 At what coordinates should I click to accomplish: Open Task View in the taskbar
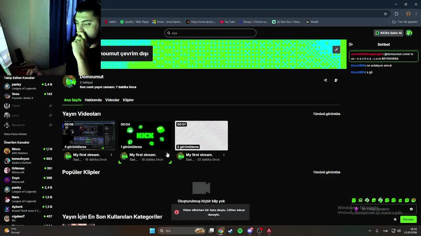click(211, 231)
